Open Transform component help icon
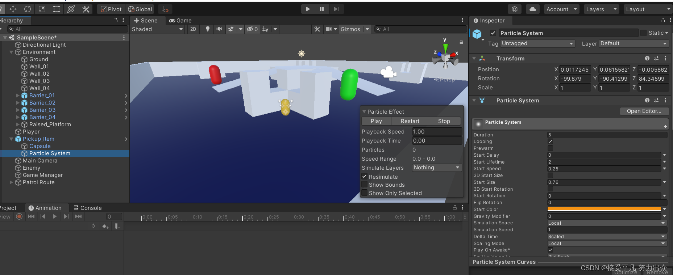 point(647,58)
